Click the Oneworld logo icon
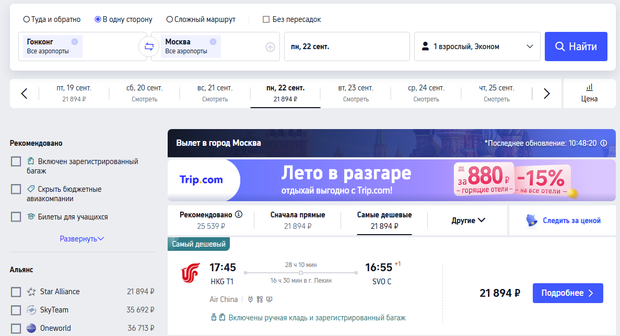 pos(31,328)
